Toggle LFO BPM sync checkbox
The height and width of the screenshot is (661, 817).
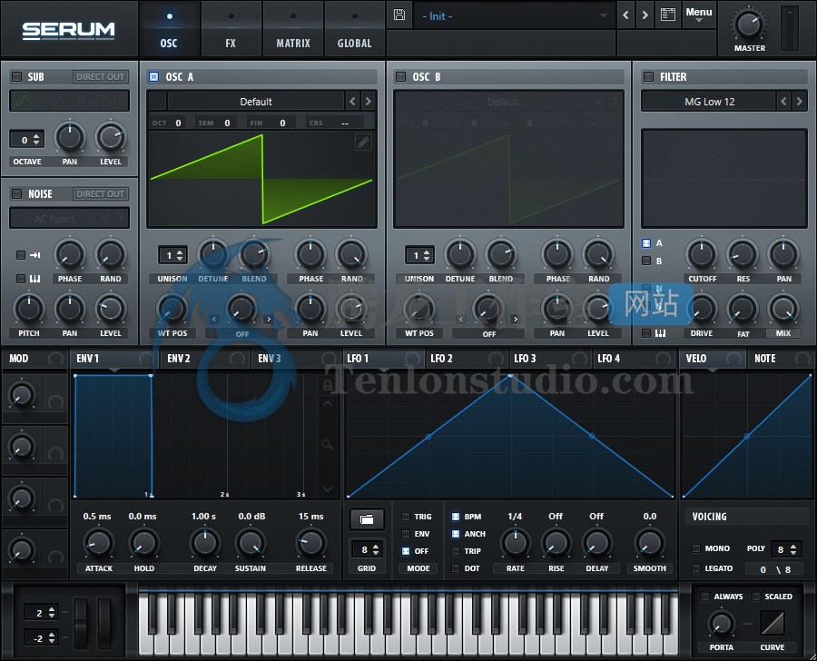point(456,517)
